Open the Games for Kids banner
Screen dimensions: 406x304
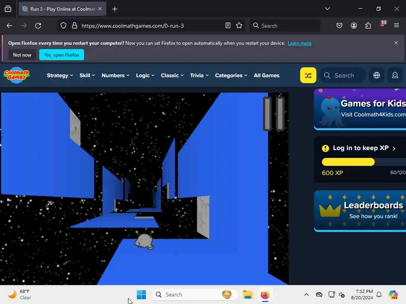tap(360, 109)
